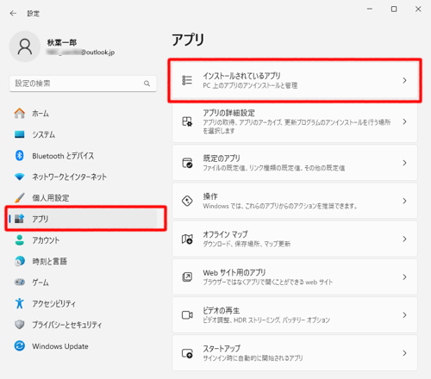The width and height of the screenshot is (431, 379).
Task: Expand オフライン マップ chevron
Action: pyautogui.click(x=404, y=239)
